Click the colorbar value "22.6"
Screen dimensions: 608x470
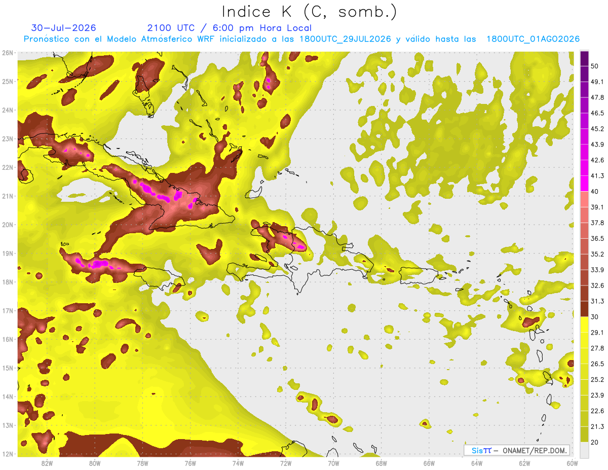click(597, 411)
